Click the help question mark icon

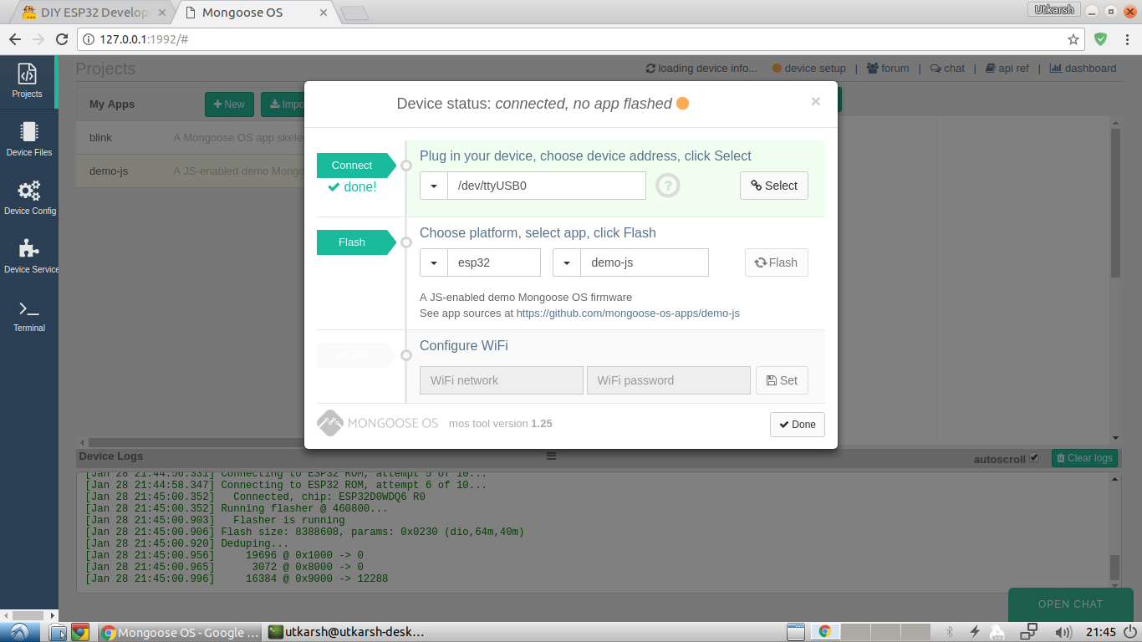(667, 186)
